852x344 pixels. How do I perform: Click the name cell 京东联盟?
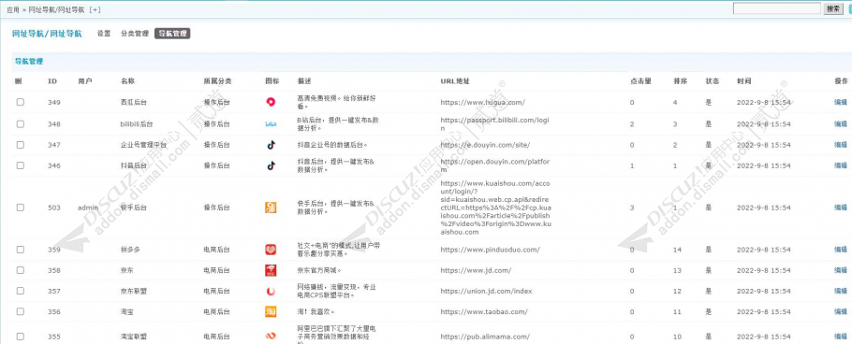point(134,292)
